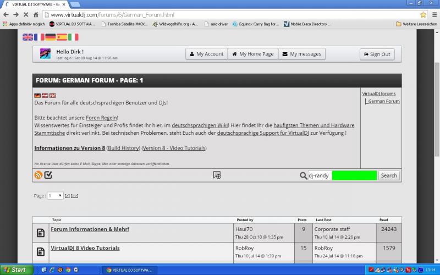Viewport: 440px width, 275px height.
Task: Go to browser Home page icon
Action: tap(36, 15)
